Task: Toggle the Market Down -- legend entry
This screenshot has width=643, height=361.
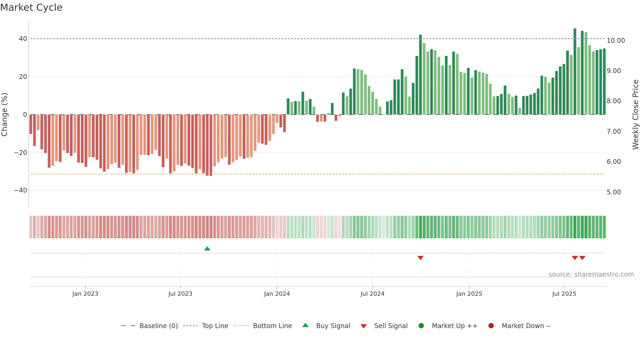Action: tap(519, 326)
